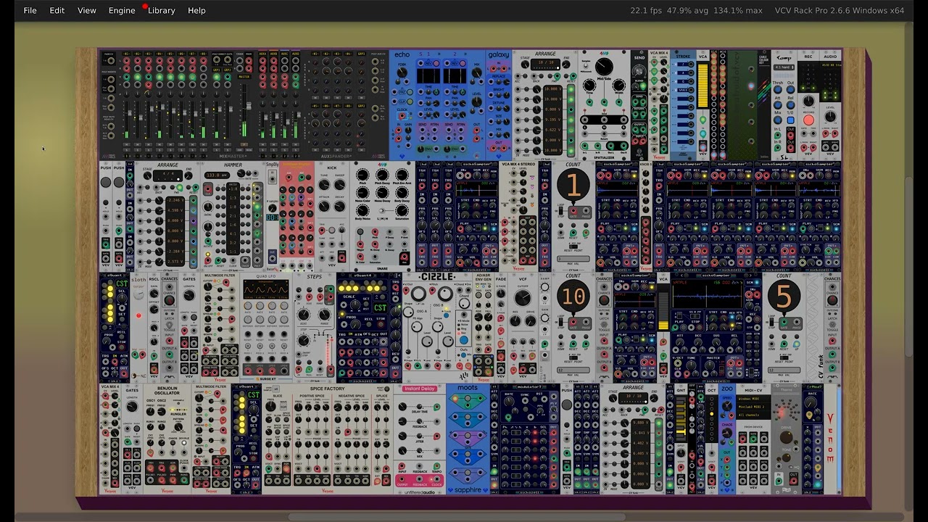The height and width of the screenshot is (522, 928).
Task: Click the Rel knob on Comp
Action: click(790, 105)
